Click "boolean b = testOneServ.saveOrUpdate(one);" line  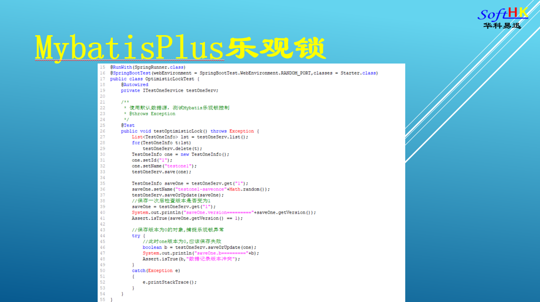coord(199,248)
